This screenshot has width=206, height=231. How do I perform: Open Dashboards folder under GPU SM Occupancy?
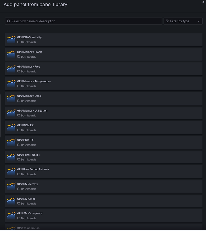tap(28, 218)
